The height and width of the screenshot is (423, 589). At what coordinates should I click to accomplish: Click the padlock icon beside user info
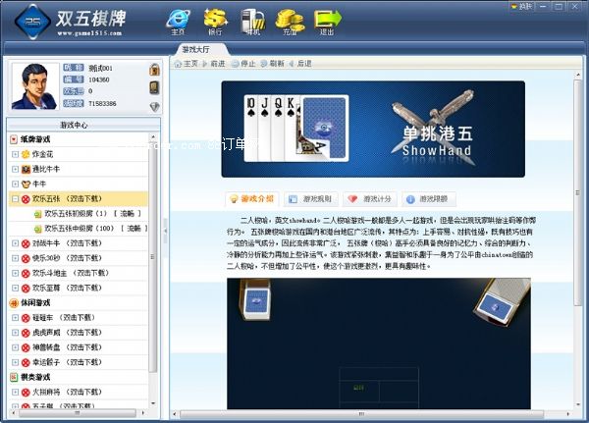(154, 70)
